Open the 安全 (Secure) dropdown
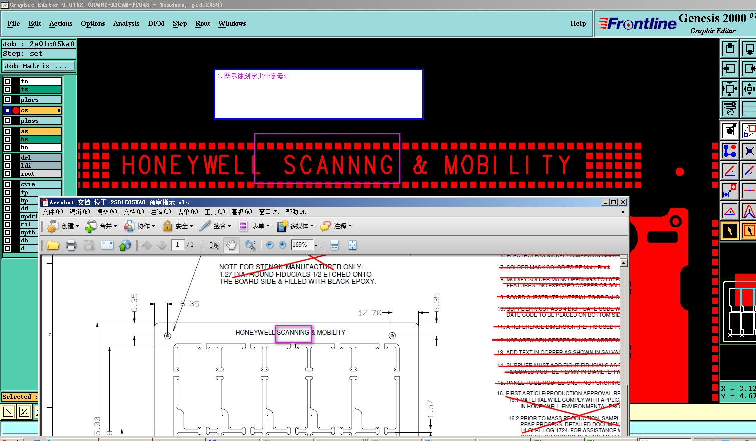The width and height of the screenshot is (756, 441). tap(178, 226)
